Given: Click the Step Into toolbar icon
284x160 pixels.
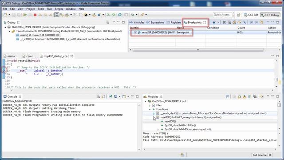Looking at the screenshot, I should coord(40,15).
